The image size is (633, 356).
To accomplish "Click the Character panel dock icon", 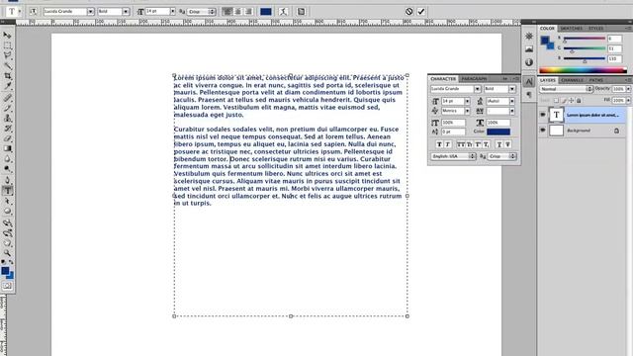I will [529, 82].
